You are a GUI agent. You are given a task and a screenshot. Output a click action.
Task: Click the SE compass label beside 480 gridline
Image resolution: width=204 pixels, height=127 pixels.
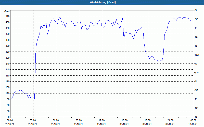tap(197, 19)
